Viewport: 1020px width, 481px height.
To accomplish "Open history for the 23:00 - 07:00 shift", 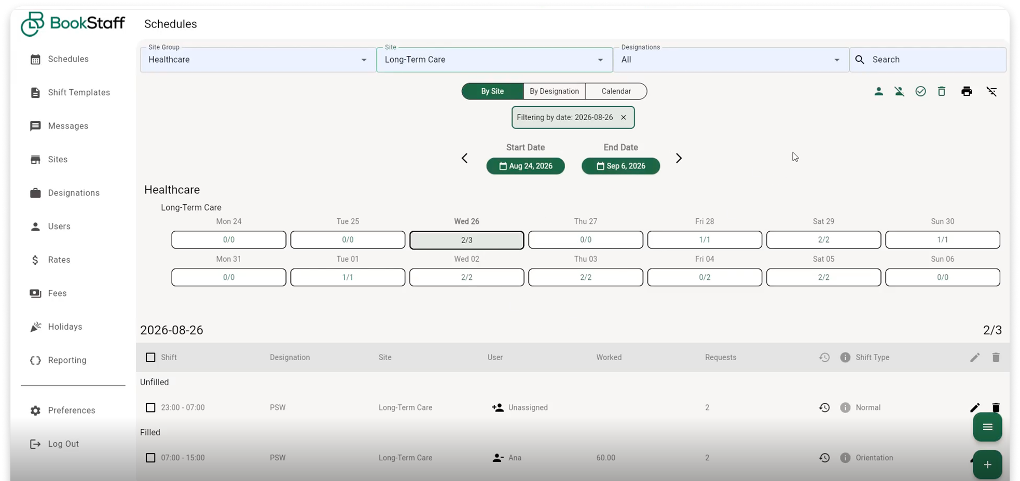I will tap(824, 407).
